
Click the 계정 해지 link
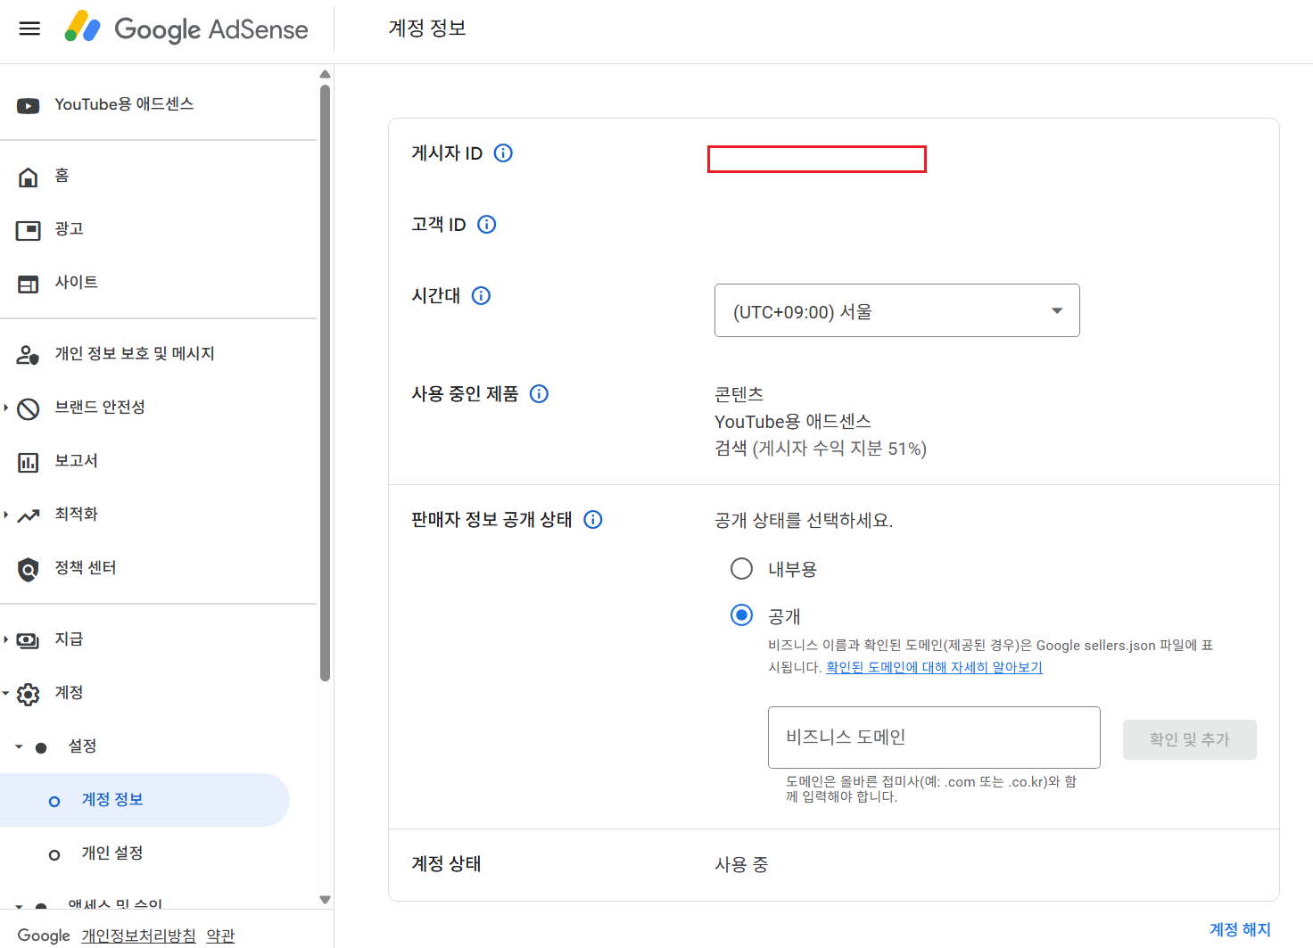click(1240, 929)
